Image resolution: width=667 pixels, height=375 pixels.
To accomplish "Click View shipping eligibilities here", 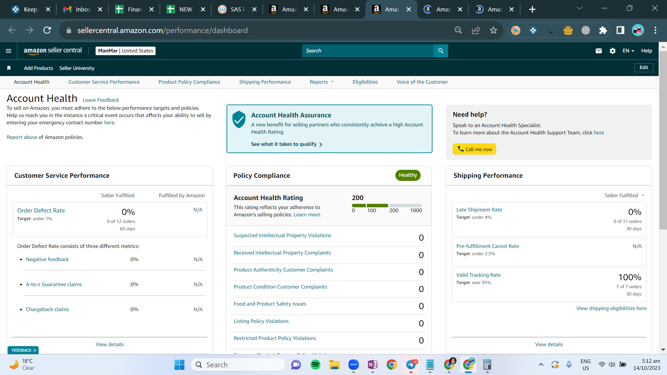I will pyautogui.click(x=611, y=308).
